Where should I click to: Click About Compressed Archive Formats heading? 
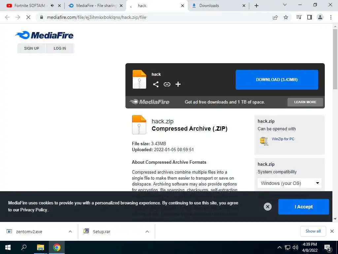[x=169, y=162]
